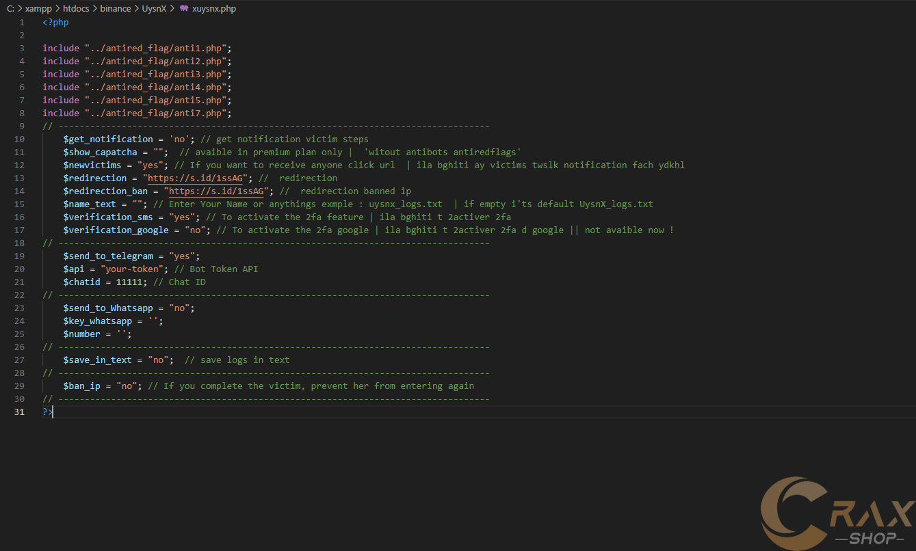916x551 pixels.
Task: Click the xuysnx.php breadcrumb file name
Action: tap(214, 9)
